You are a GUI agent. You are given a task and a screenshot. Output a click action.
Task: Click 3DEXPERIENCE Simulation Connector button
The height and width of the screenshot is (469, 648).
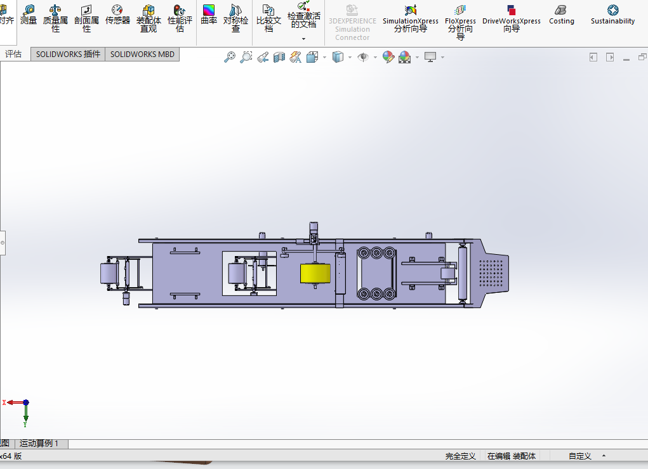(352, 22)
